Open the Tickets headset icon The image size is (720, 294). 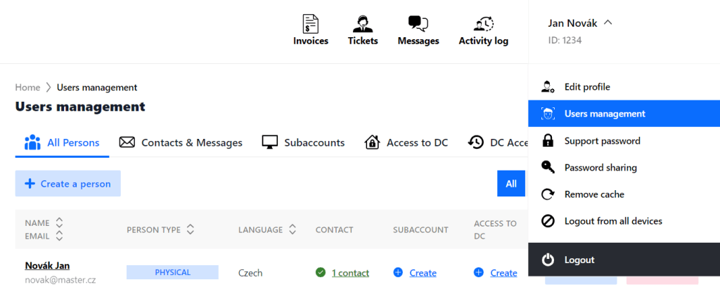coord(363,23)
